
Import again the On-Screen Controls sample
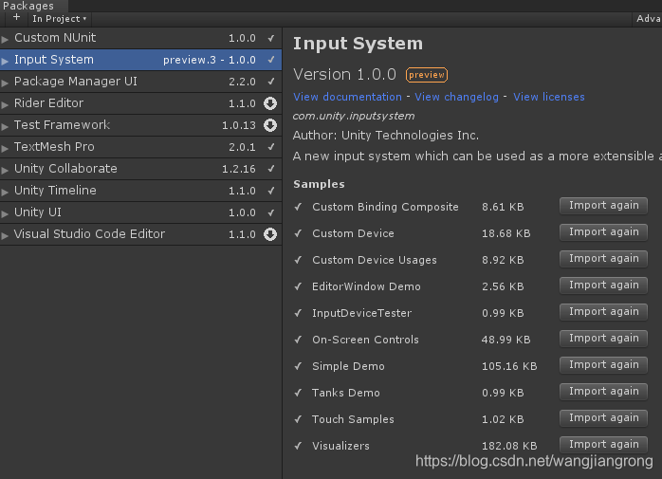[603, 339]
